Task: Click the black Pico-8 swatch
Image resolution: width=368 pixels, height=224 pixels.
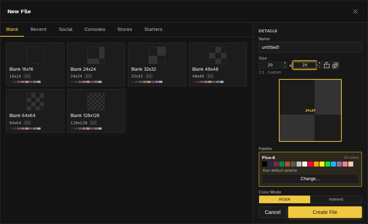Action: coord(264,164)
